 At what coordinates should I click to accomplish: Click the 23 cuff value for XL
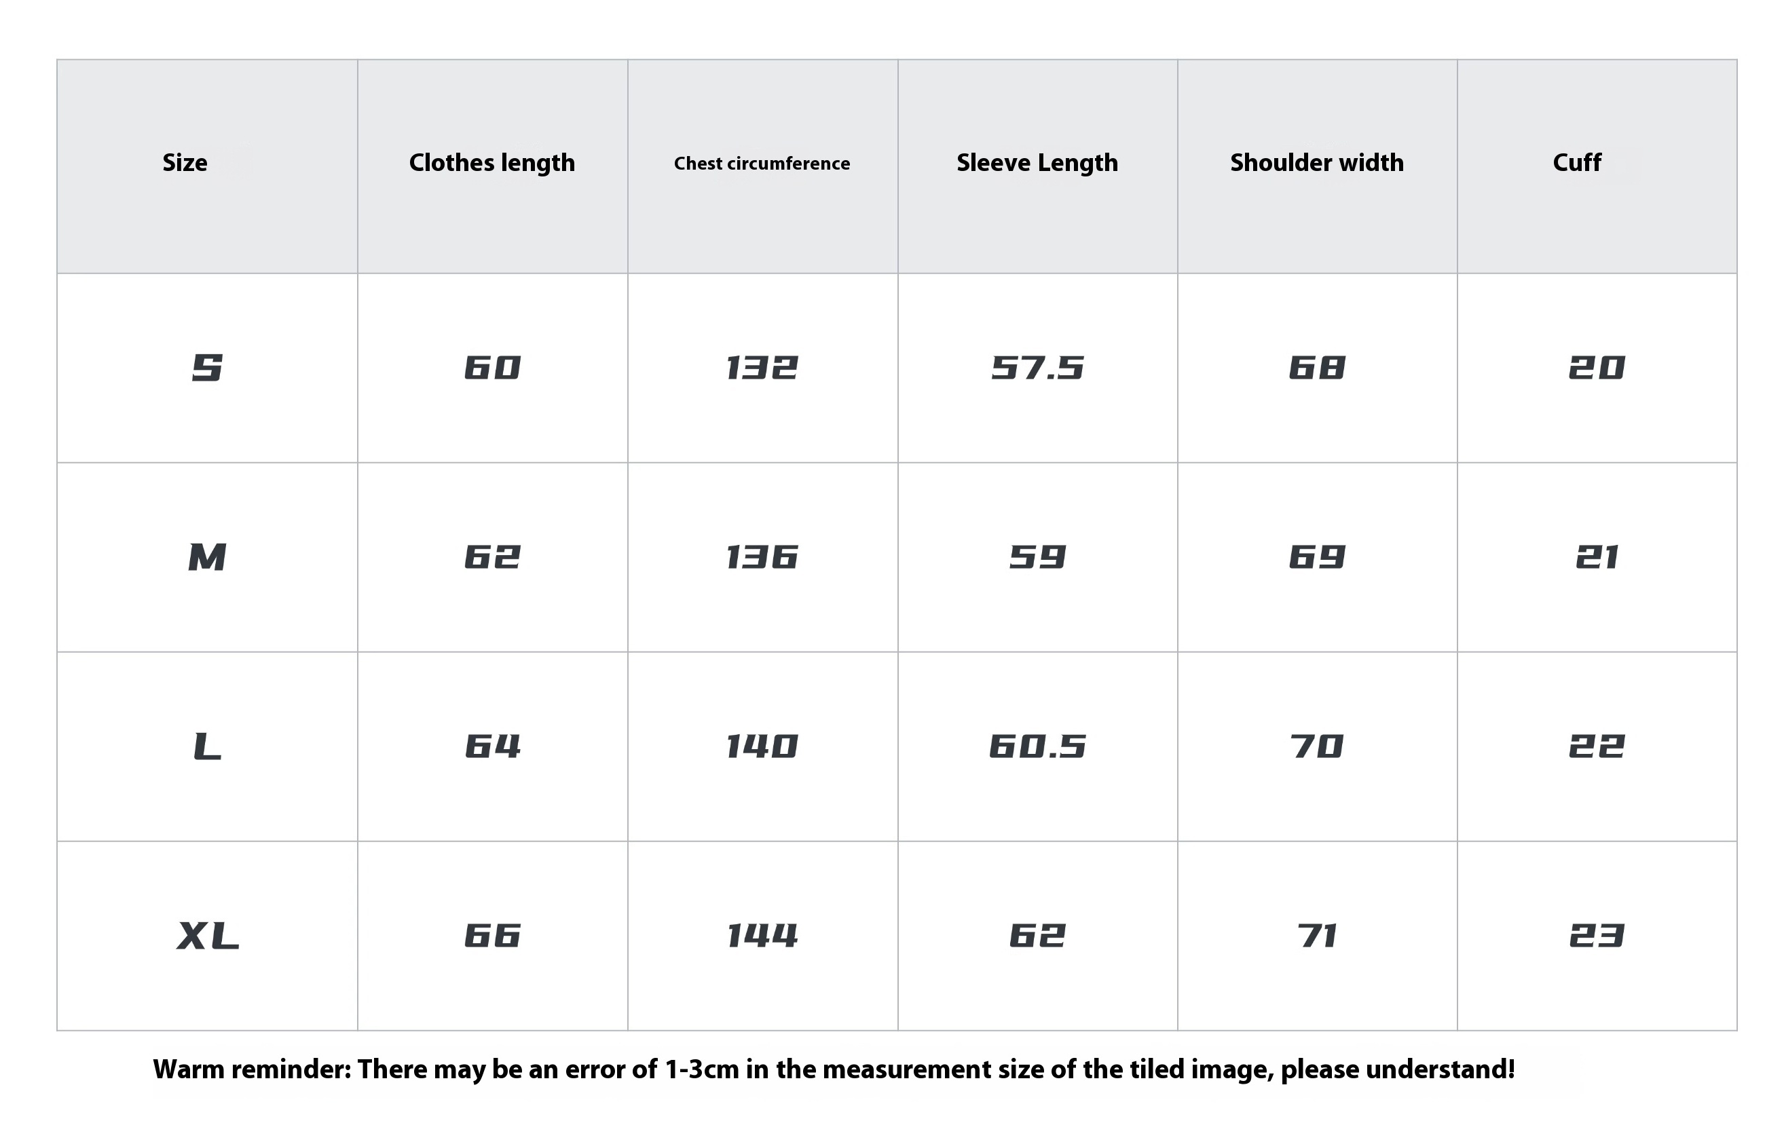[x=1596, y=936]
